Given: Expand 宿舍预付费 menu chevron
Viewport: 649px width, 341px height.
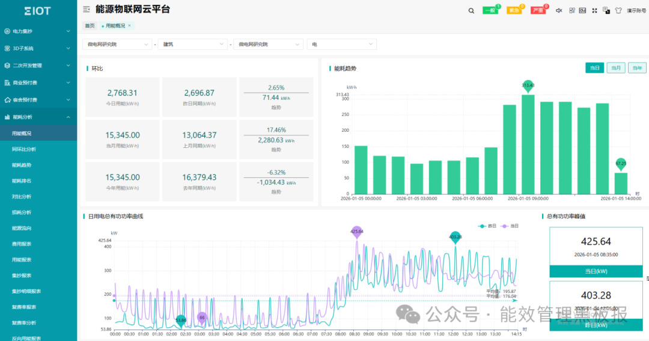Looking at the screenshot, I should [x=69, y=100].
